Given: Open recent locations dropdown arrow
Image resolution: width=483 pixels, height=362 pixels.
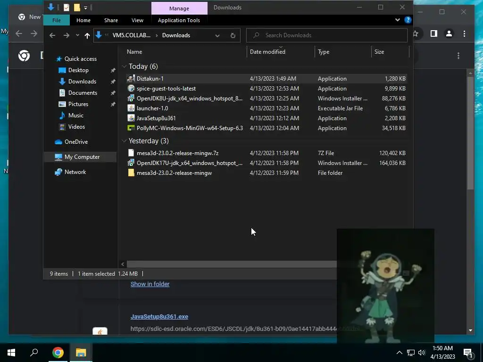Looking at the screenshot, I should (x=77, y=35).
